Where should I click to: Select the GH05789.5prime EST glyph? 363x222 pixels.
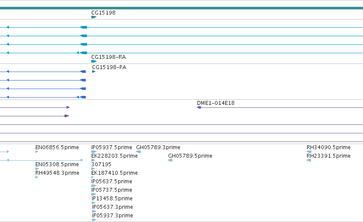(x=170, y=160)
